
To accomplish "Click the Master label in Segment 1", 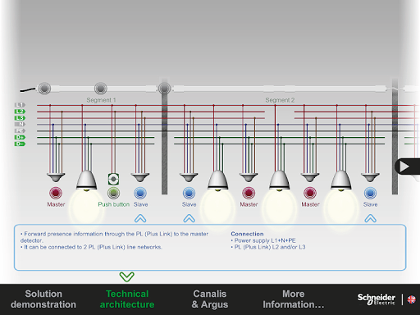I will (56, 204).
